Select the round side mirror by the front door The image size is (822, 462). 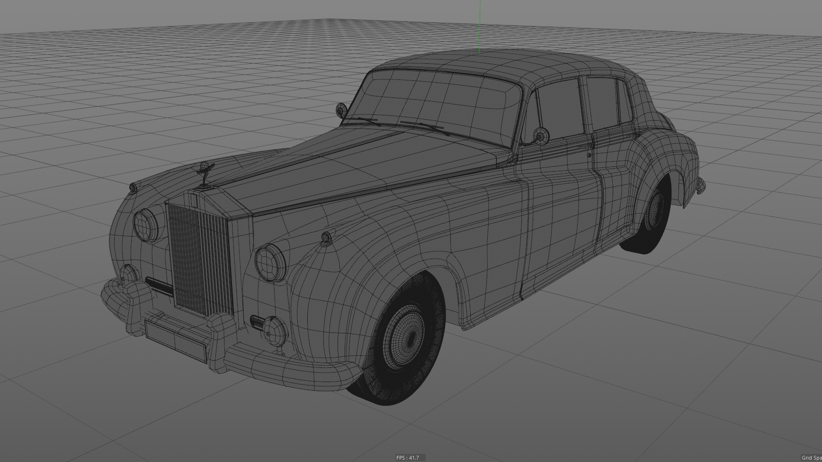coord(541,136)
